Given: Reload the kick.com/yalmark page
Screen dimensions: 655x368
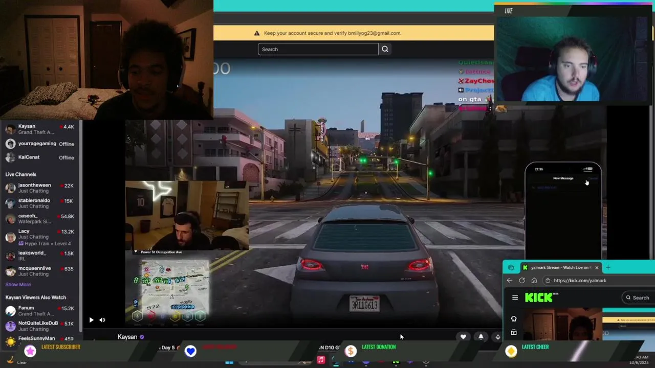Looking at the screenshot, I should [x=521, y=280].
